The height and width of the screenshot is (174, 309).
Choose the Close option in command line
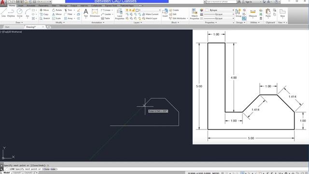46,169
